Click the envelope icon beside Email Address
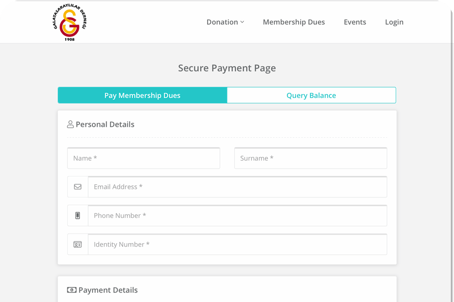454x302 pixels. tap(77, 187)
